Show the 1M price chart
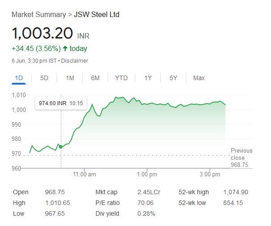The height and width of the screenshot is (226, 271). click(70, 78)
